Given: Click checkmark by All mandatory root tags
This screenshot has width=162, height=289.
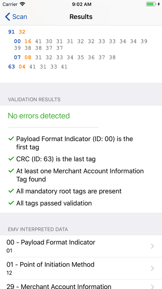Looking at the screenshot, I should [x=11, y=191].
